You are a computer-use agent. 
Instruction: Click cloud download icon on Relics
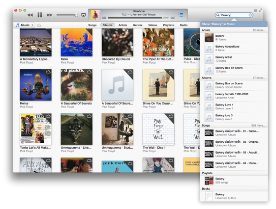[x=48, y=72]
